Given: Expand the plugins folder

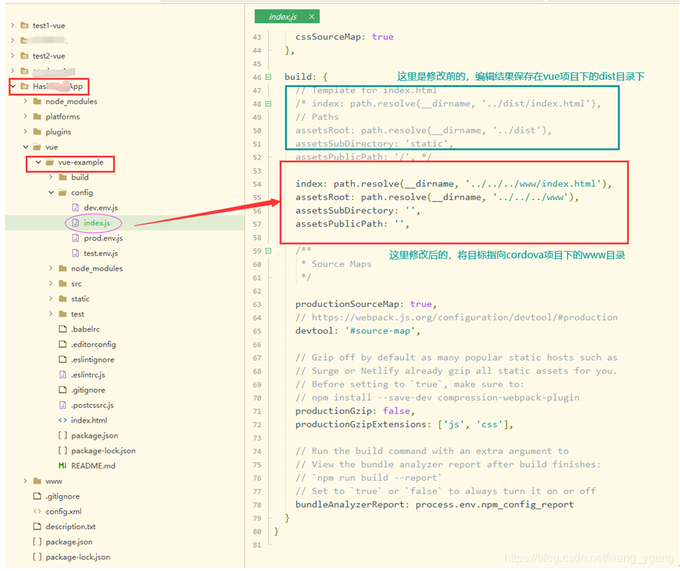Looking at the screenshot, I should [x=25, y=131].
